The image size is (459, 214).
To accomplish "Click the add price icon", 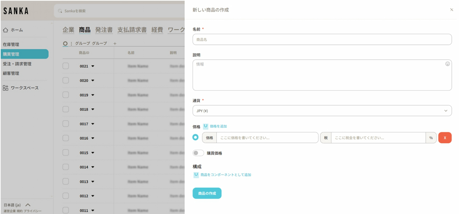I will [x=206, y=126].
